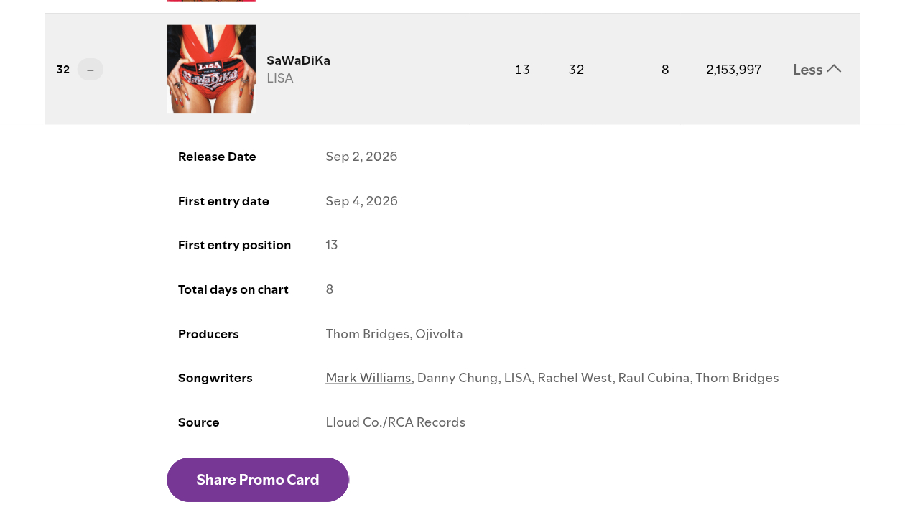Click the partially visible cover art above

point(211,1)
